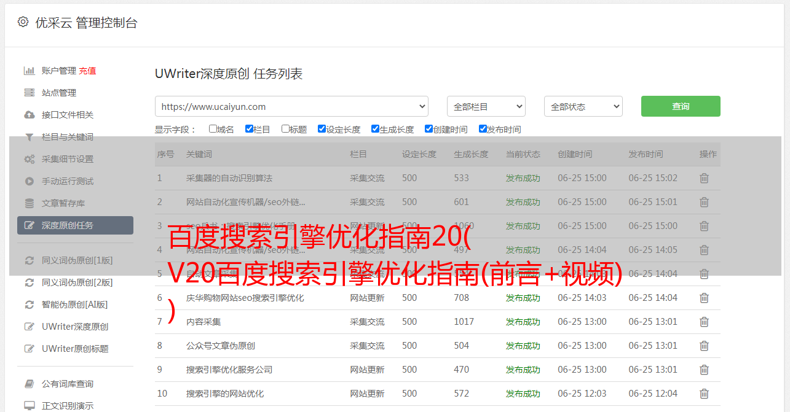Go to 接口文件相关 section
Image resolution: width=790 pixels, height=412 pixels.
tap(68, 115)
